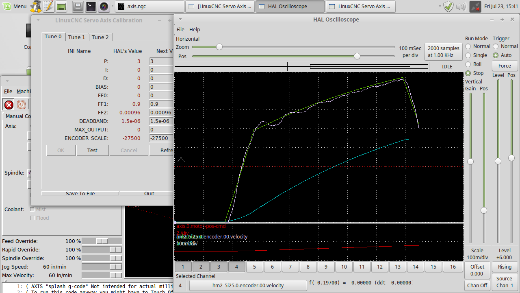Image resolution: width=520 pixels, height=293 pixels.
Task: Click the Force trigger button
Action: tap(505, 66)
